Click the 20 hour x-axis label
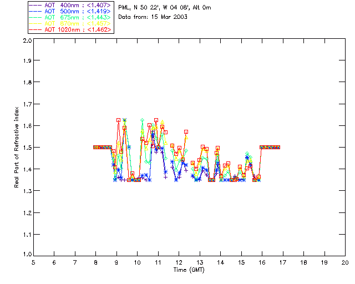The image size is (355, 284). click(345, 262)
